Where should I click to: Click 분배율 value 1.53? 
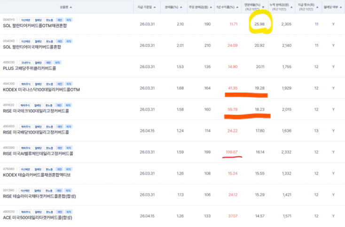(180, 67)
